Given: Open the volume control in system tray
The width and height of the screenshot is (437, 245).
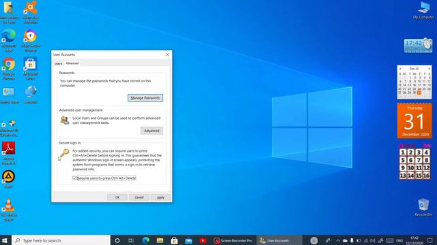Looking at the screenshot, I should tap(372, 240).
